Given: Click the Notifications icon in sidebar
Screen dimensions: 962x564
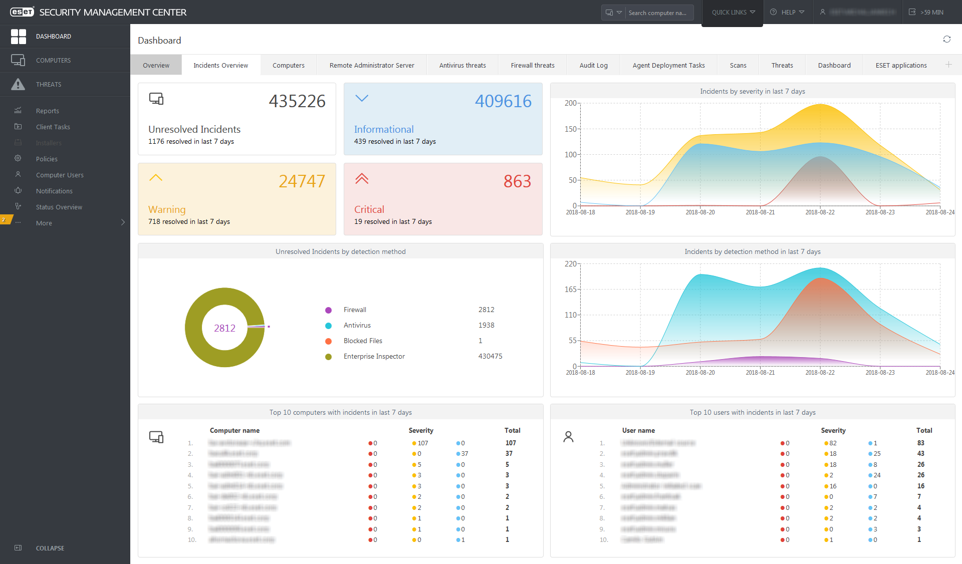Looking at the screenshot, I should (x=18, y=190).
